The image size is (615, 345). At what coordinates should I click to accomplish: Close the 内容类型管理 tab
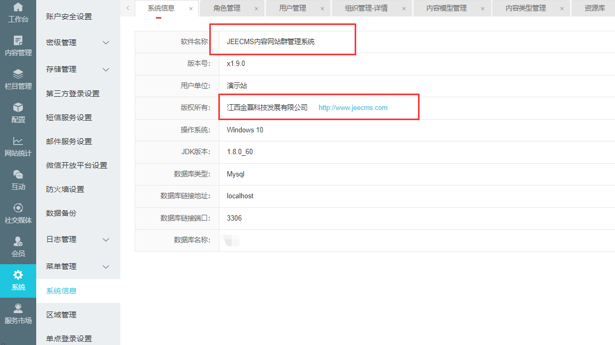point(562,9)
